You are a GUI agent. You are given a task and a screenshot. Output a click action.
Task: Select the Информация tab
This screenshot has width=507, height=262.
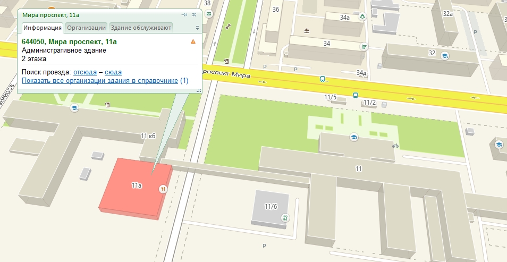43,28
